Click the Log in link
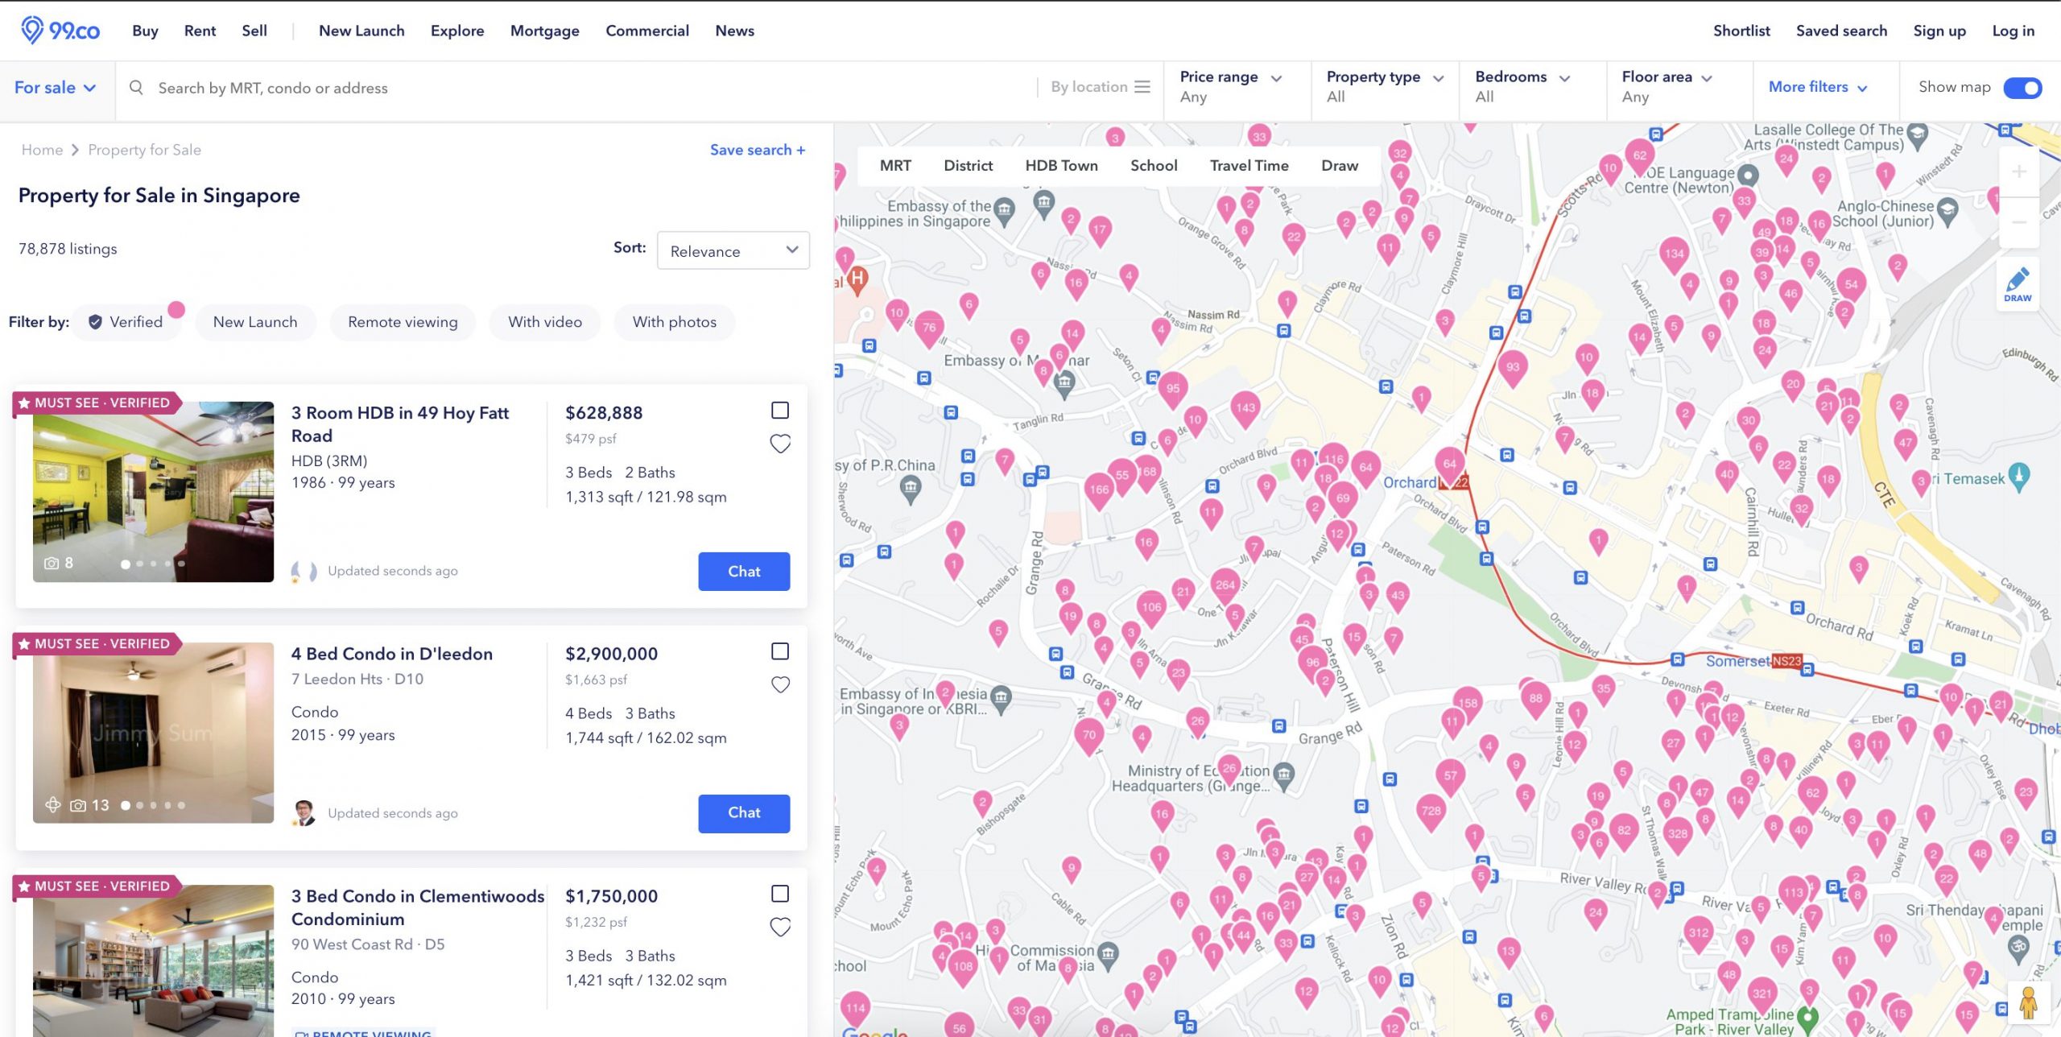 coord(2013,31)
